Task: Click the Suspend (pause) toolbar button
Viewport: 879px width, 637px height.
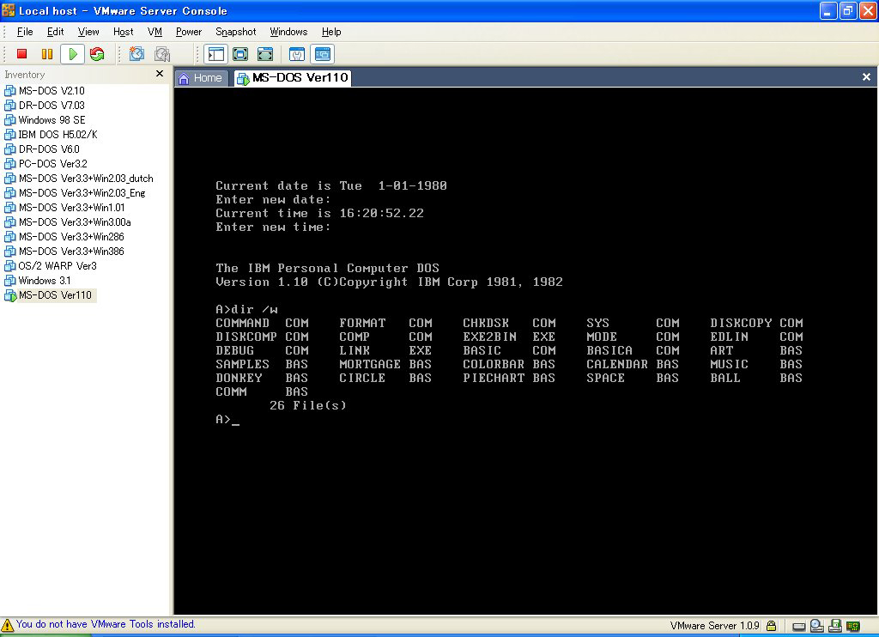Action: [47, 54]
